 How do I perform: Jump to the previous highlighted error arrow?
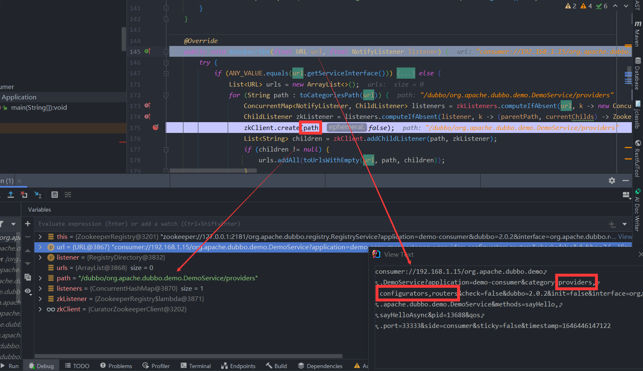click(615, 6)
